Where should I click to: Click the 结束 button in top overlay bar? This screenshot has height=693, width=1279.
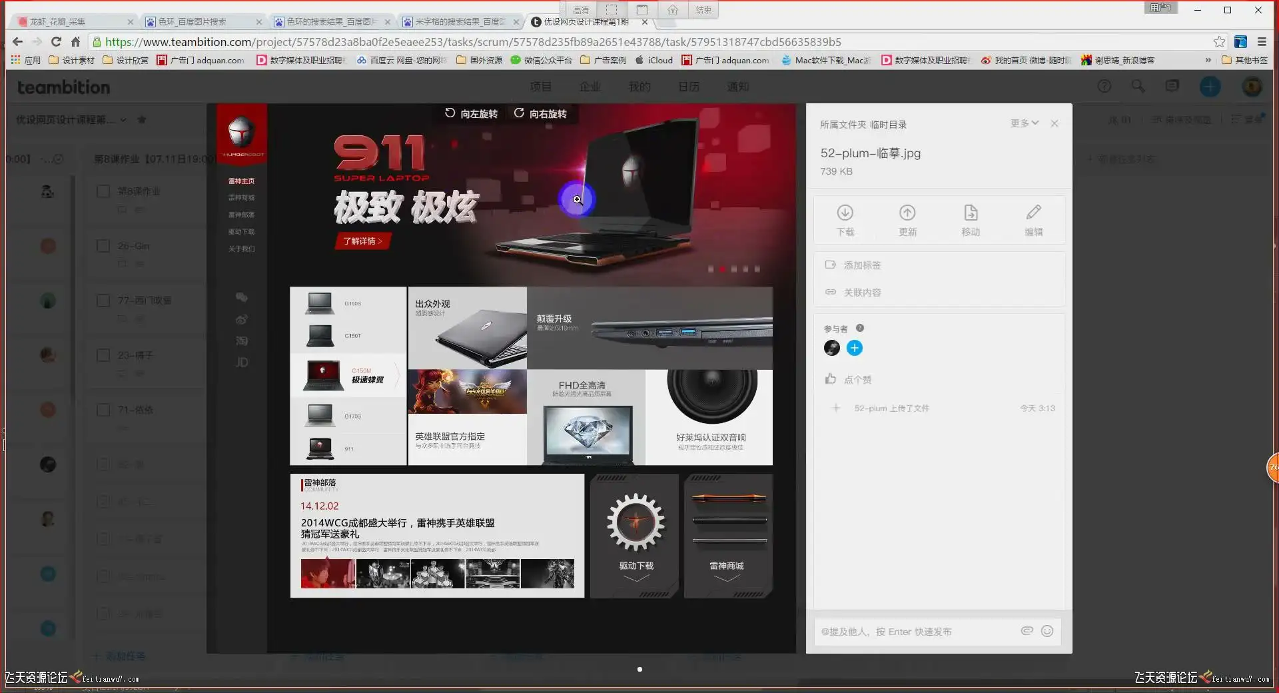(703, 9)
